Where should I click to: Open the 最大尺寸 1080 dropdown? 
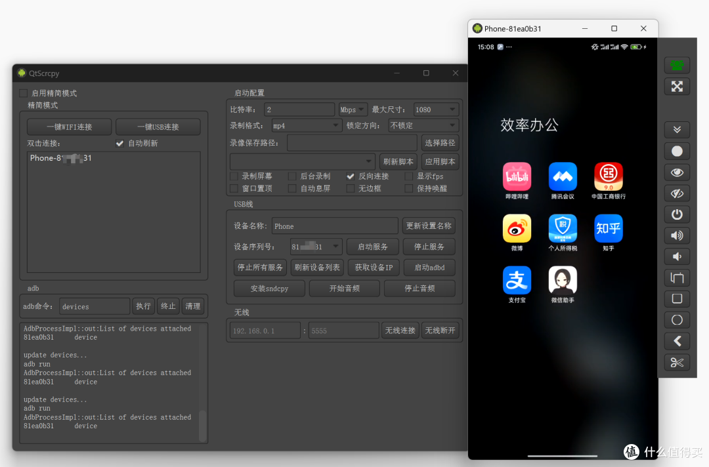point(435,110)
